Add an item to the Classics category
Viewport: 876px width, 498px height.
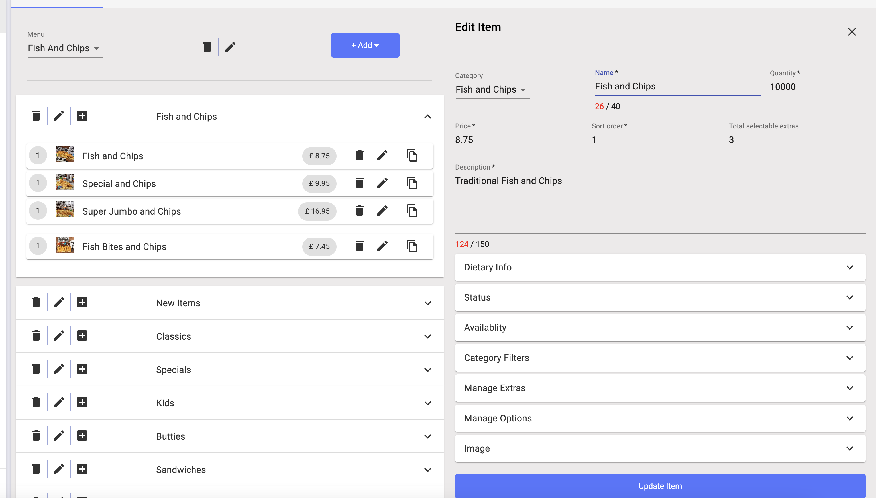tap(82, 336)
